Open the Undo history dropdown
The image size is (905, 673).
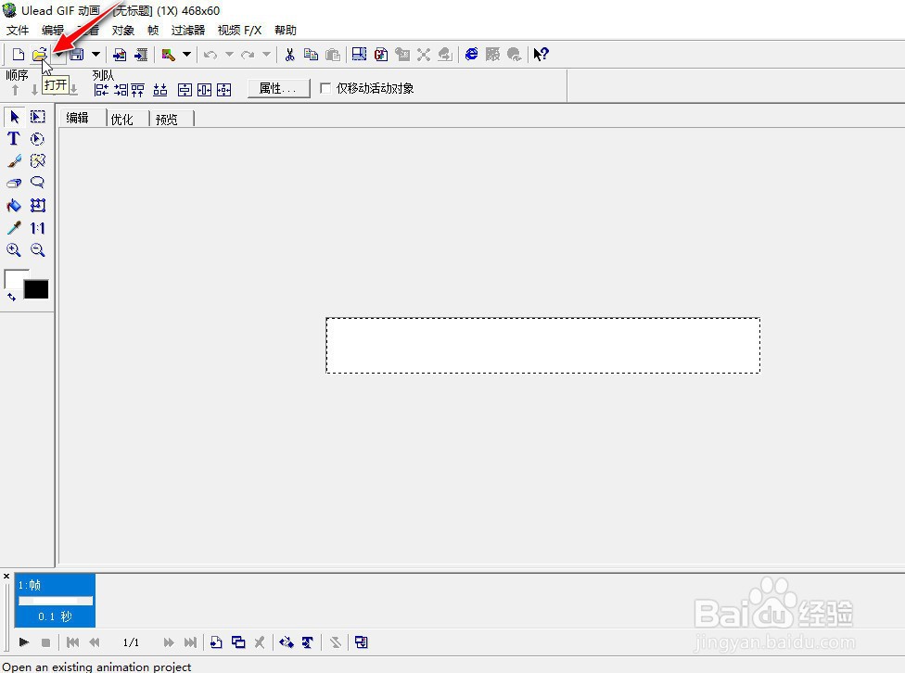(229, 55)
